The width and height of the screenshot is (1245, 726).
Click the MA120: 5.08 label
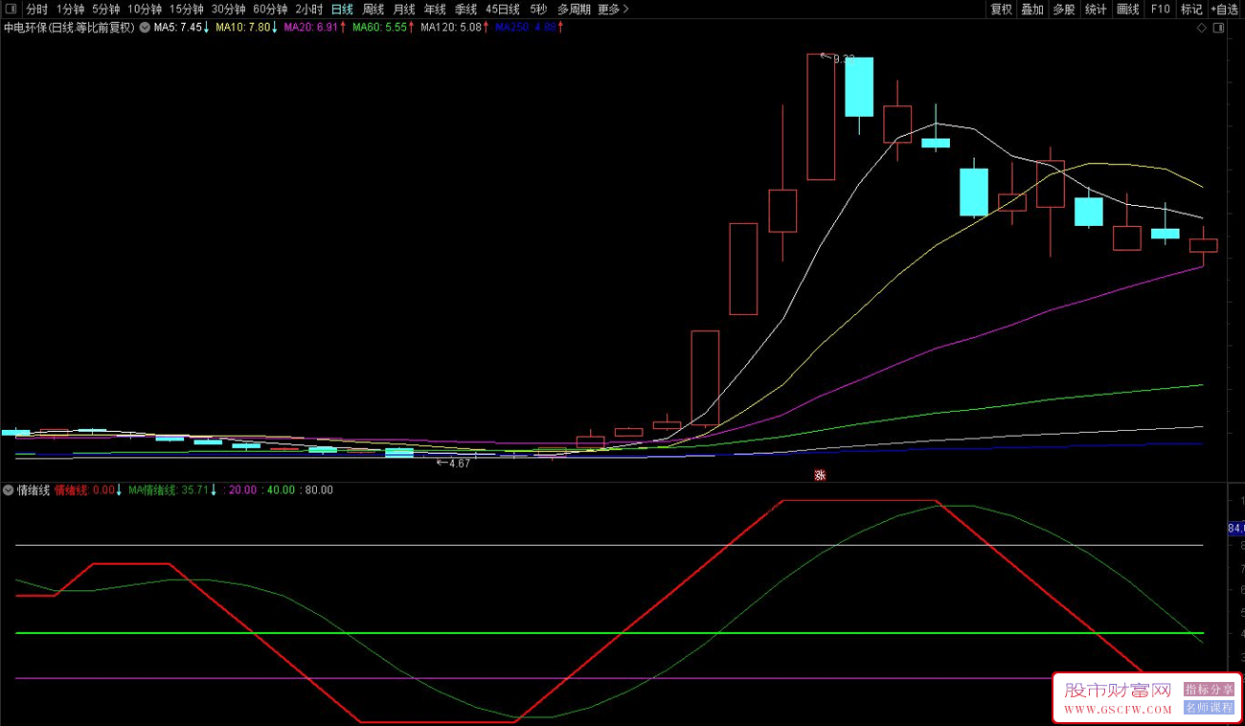[x=451, y=28]
